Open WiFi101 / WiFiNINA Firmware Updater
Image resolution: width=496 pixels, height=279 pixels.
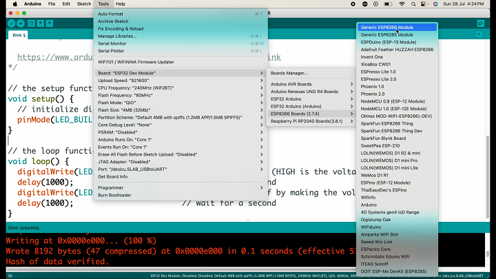[180, 62]
